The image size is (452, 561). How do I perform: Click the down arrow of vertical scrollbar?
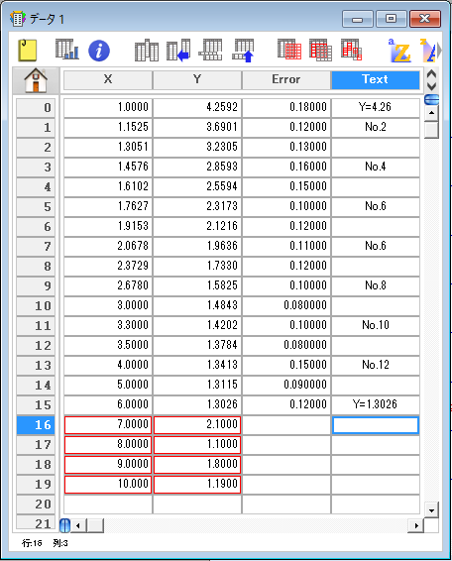coord(431,510)
